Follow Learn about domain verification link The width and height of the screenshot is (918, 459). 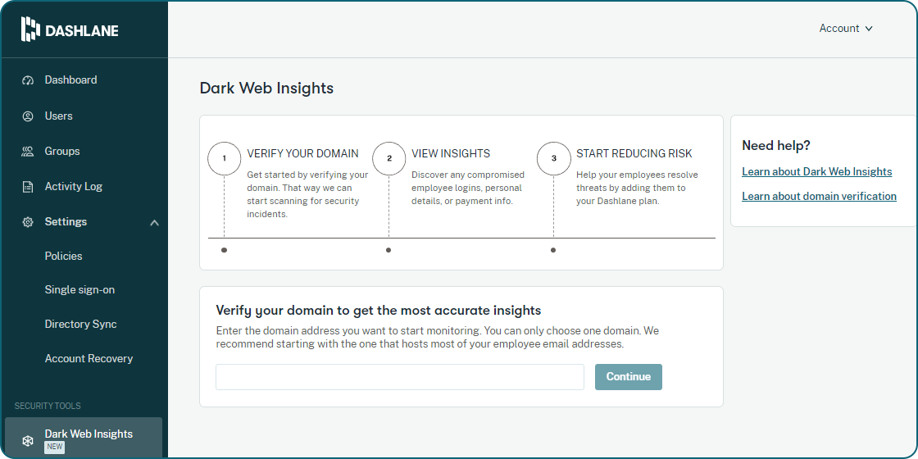click(819, 197)
